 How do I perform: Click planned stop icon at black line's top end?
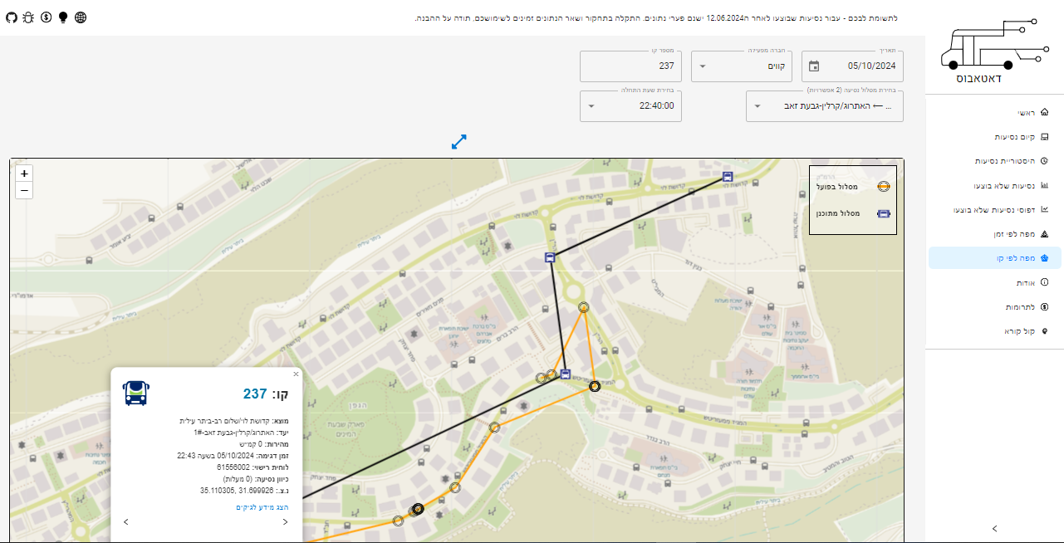pos(728,176)
